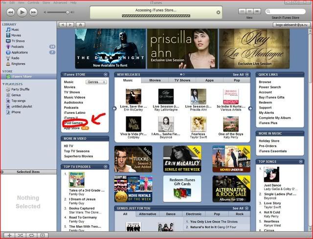
Task: Open the Genres dropdown
Action: (x=96, y=82)
